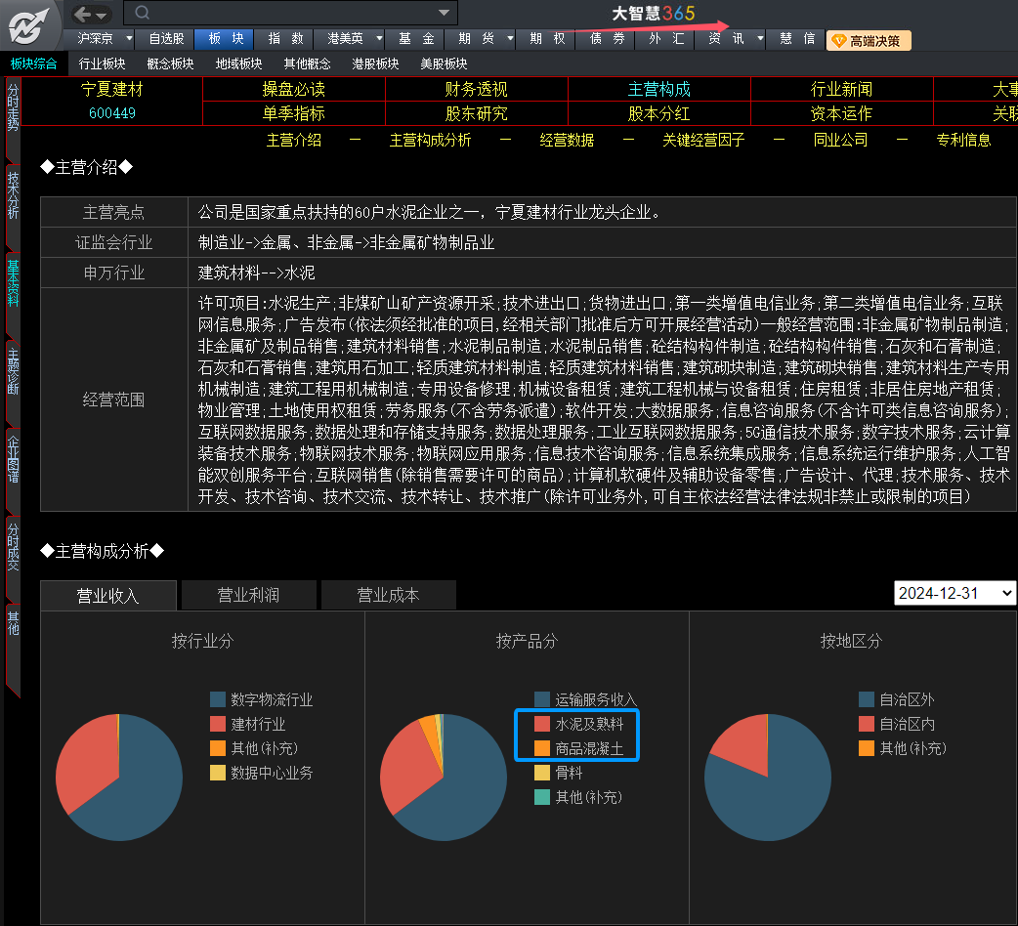Click the 自治区外 legend swatch
This screenshot has width=1018, height=926.
(867, 699)
